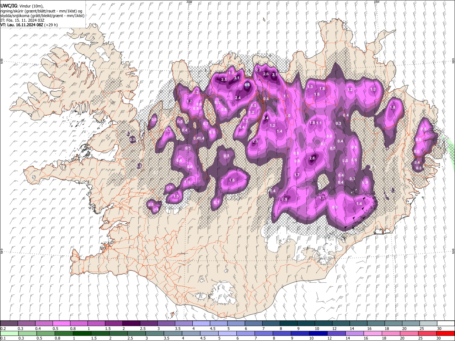Pick the darkest green 1 swatch in rain scale
Viewport: 455px width, 341px height.
[x=82, y=333]
